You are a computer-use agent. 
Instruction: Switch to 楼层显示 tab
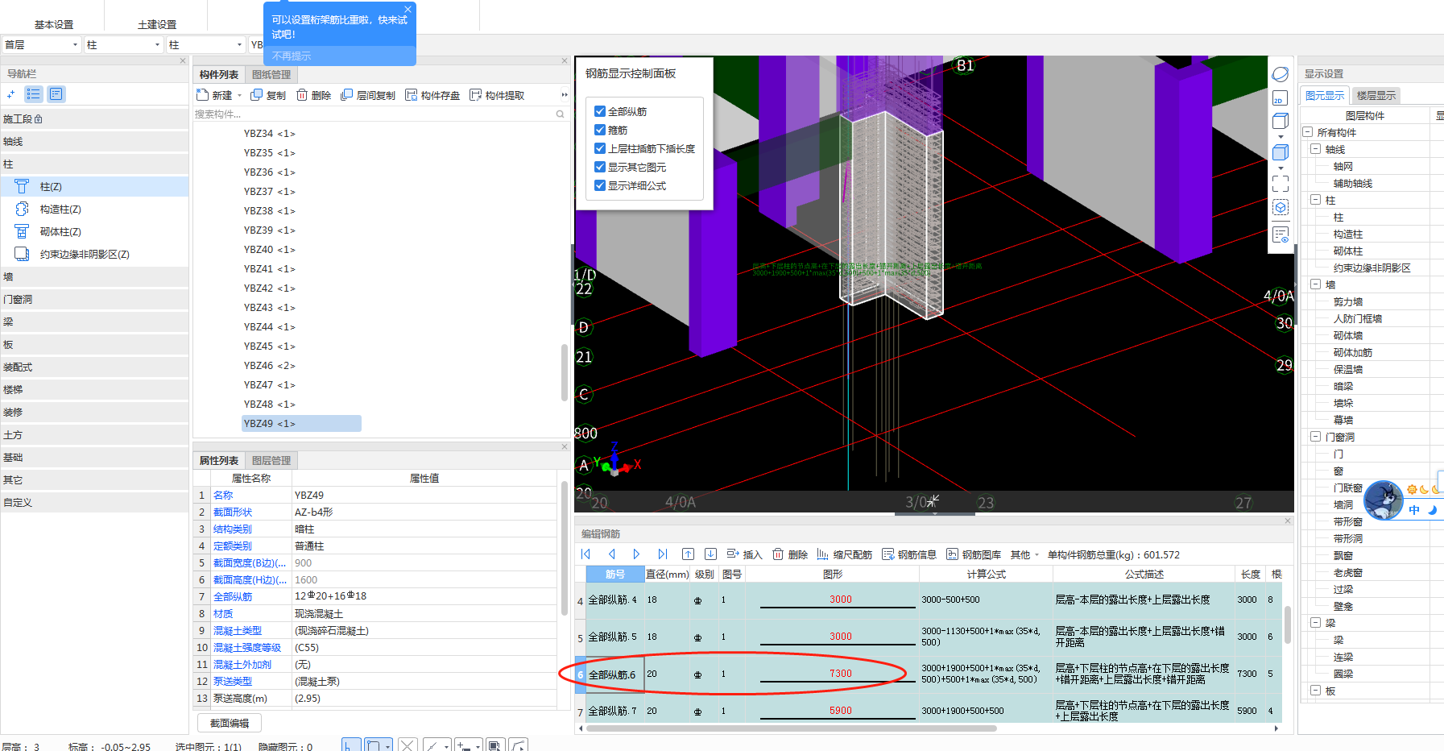1376,96
